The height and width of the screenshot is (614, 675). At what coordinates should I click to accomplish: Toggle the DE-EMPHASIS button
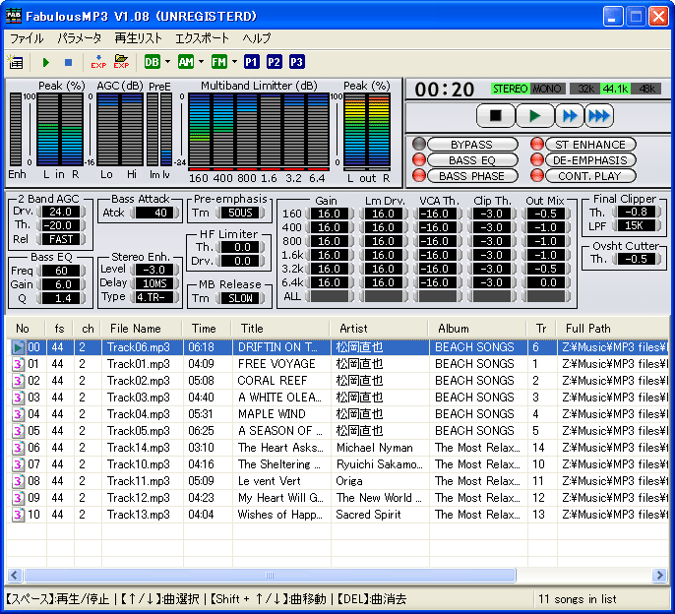pos(590,160)
